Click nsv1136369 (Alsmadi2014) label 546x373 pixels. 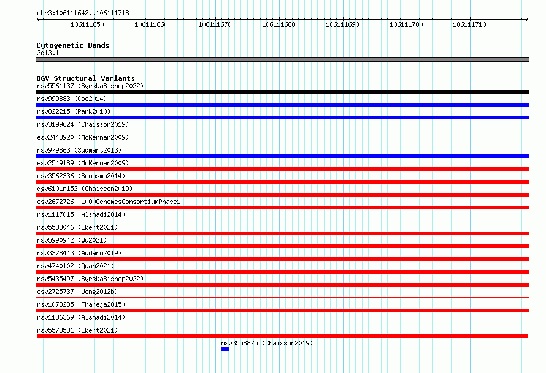81,317
